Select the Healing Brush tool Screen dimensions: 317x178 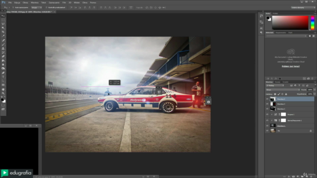(3, 41)
